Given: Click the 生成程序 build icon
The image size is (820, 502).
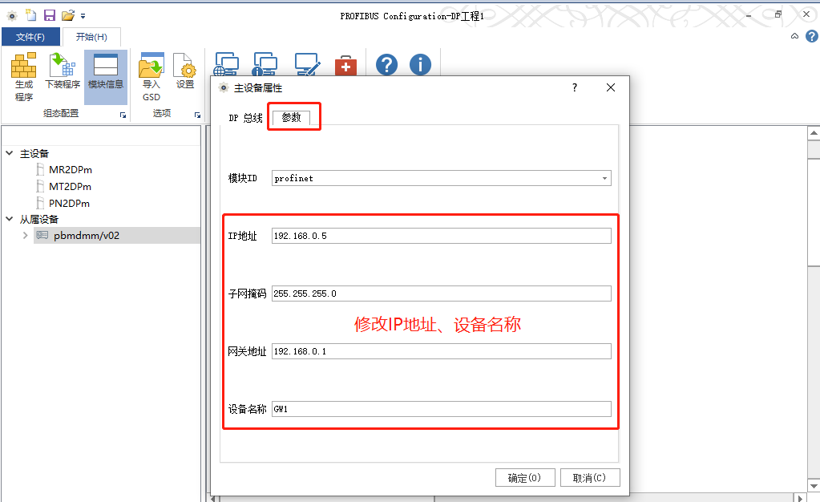Looking at the screenshot, I should (x=23, y=77).
